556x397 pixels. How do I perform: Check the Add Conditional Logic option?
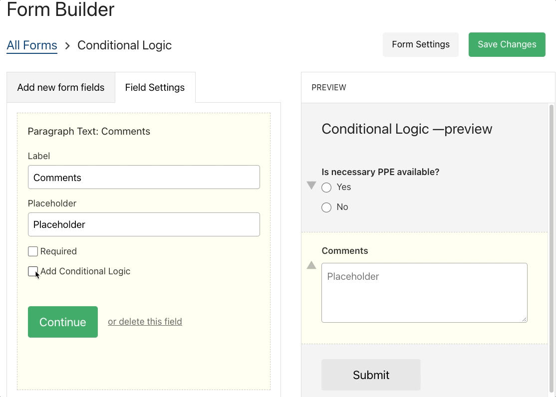pos(33,271)
